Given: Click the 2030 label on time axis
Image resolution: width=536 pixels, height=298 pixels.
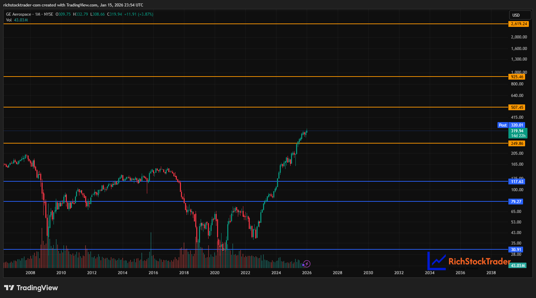Looking at the screenshot, I should click(368, 273).
